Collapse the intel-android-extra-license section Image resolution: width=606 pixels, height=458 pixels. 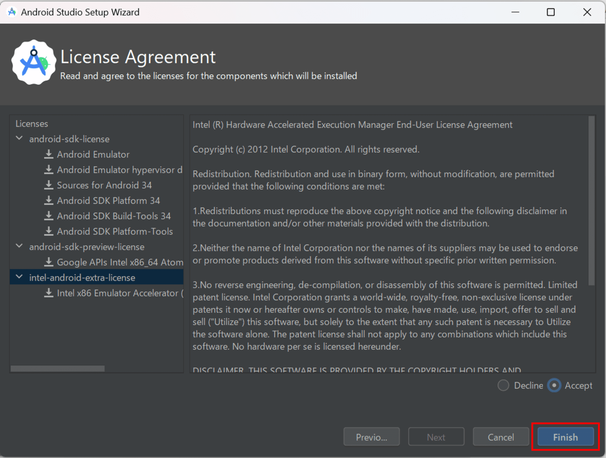pyautogui.click(x=19, y=277)
